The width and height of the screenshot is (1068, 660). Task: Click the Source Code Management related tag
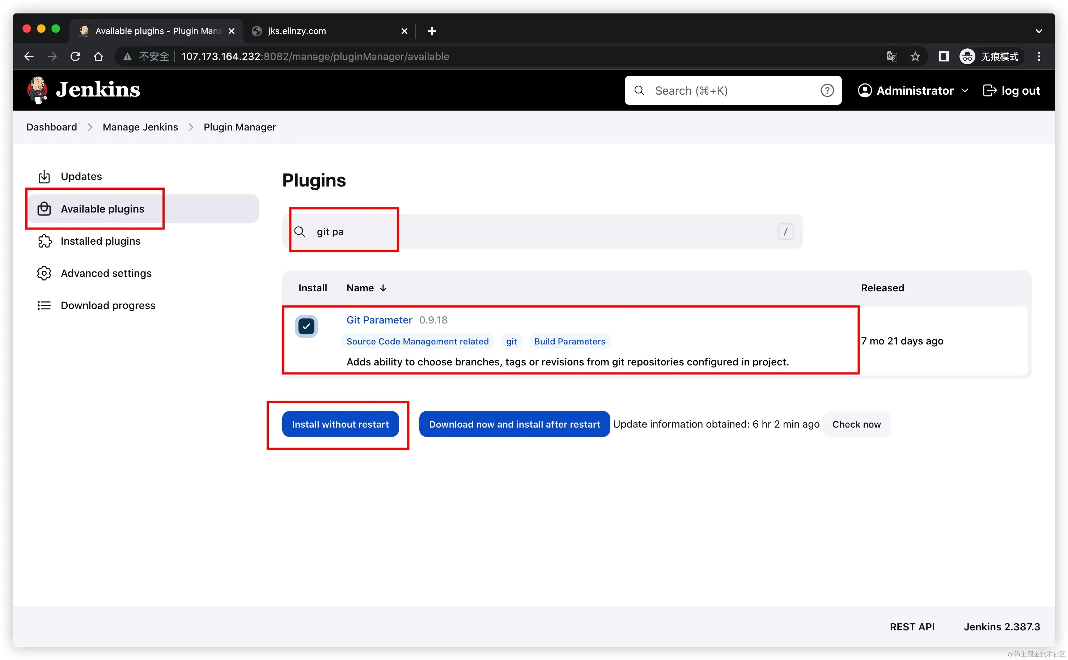[x=417, y=341]
